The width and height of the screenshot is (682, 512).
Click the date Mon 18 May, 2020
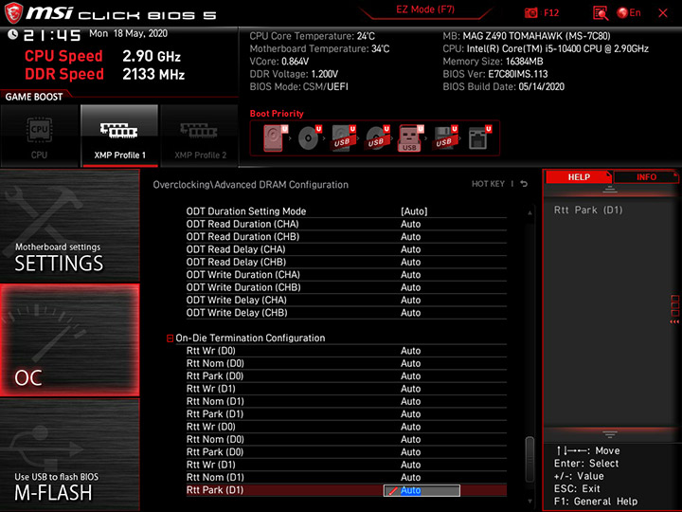(x=128, y=33)
